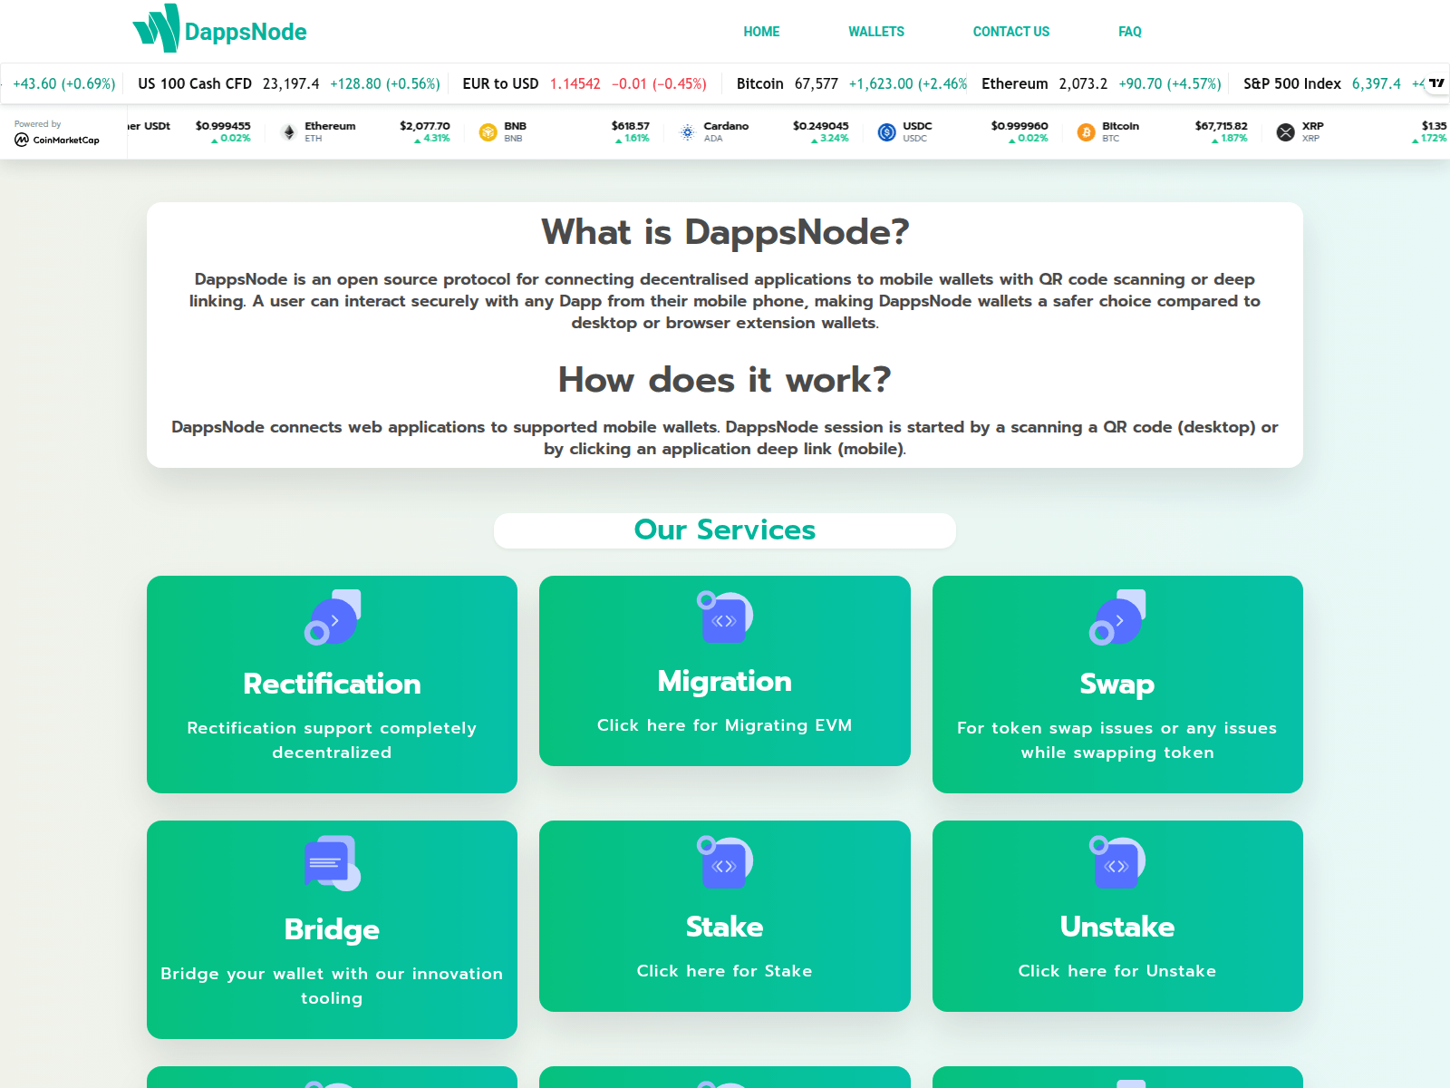Click the Cardano ADA icon
Screen dimensions: 1450x1088
point(686,131)
